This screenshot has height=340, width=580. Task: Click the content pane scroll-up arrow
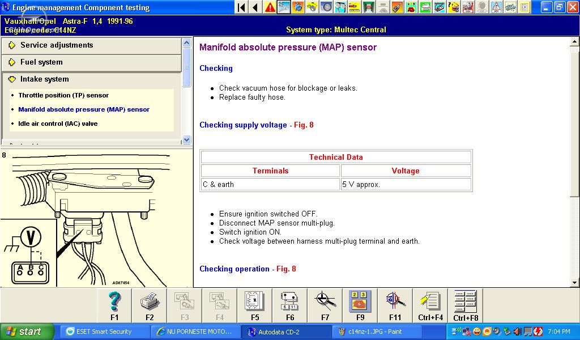(574, 41)
